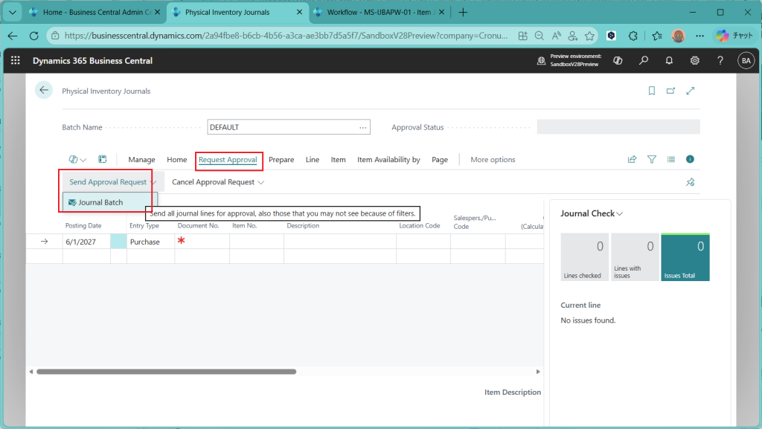Open the Prepare menu
The image size is (762, 429).
click(281, 160)
